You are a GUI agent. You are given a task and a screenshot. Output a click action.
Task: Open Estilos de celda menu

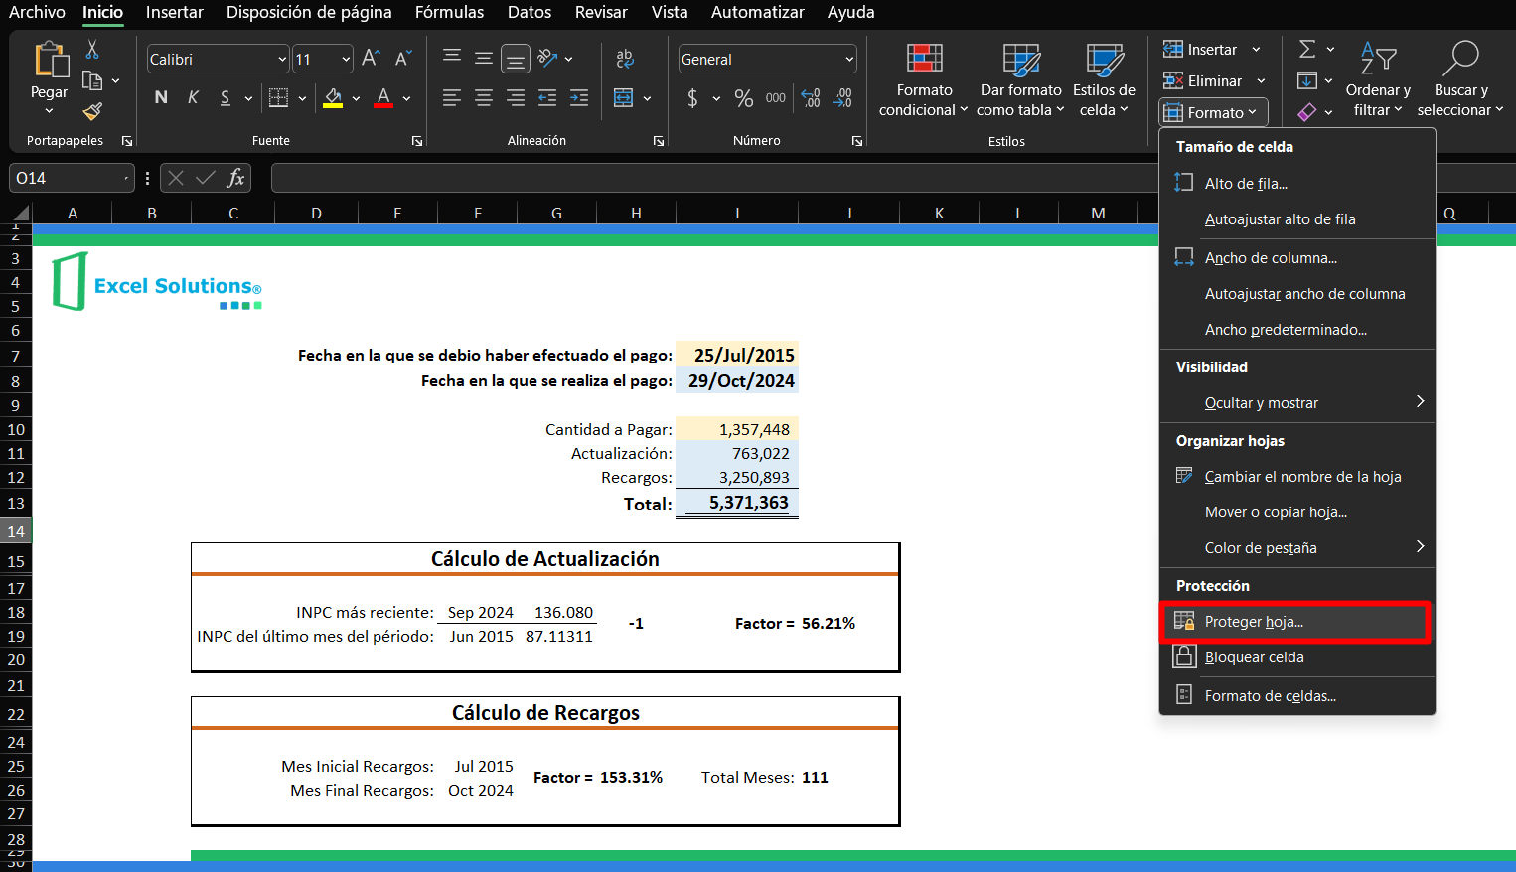(1104, 80)
